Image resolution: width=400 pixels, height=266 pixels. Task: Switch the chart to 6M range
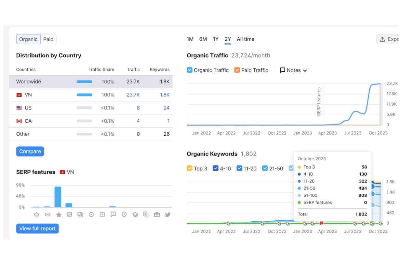[203, 39]
